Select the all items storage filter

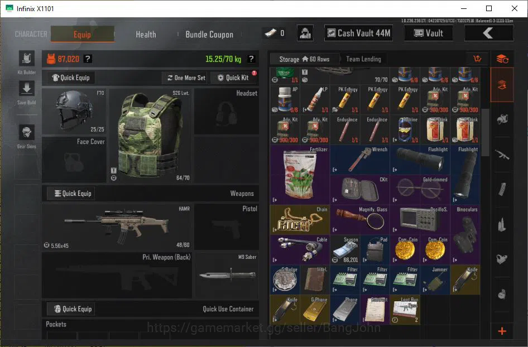pyautogui.click(x=502, y=85)
